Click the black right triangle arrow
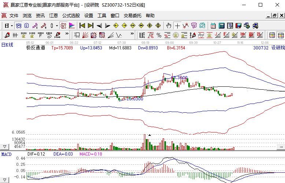 pos(108,26)
